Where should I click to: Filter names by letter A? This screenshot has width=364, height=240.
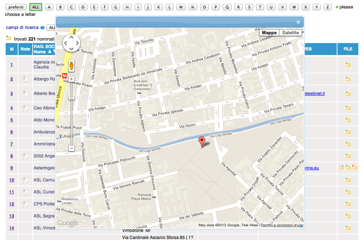pyautogui.click(x=49, y=7)
